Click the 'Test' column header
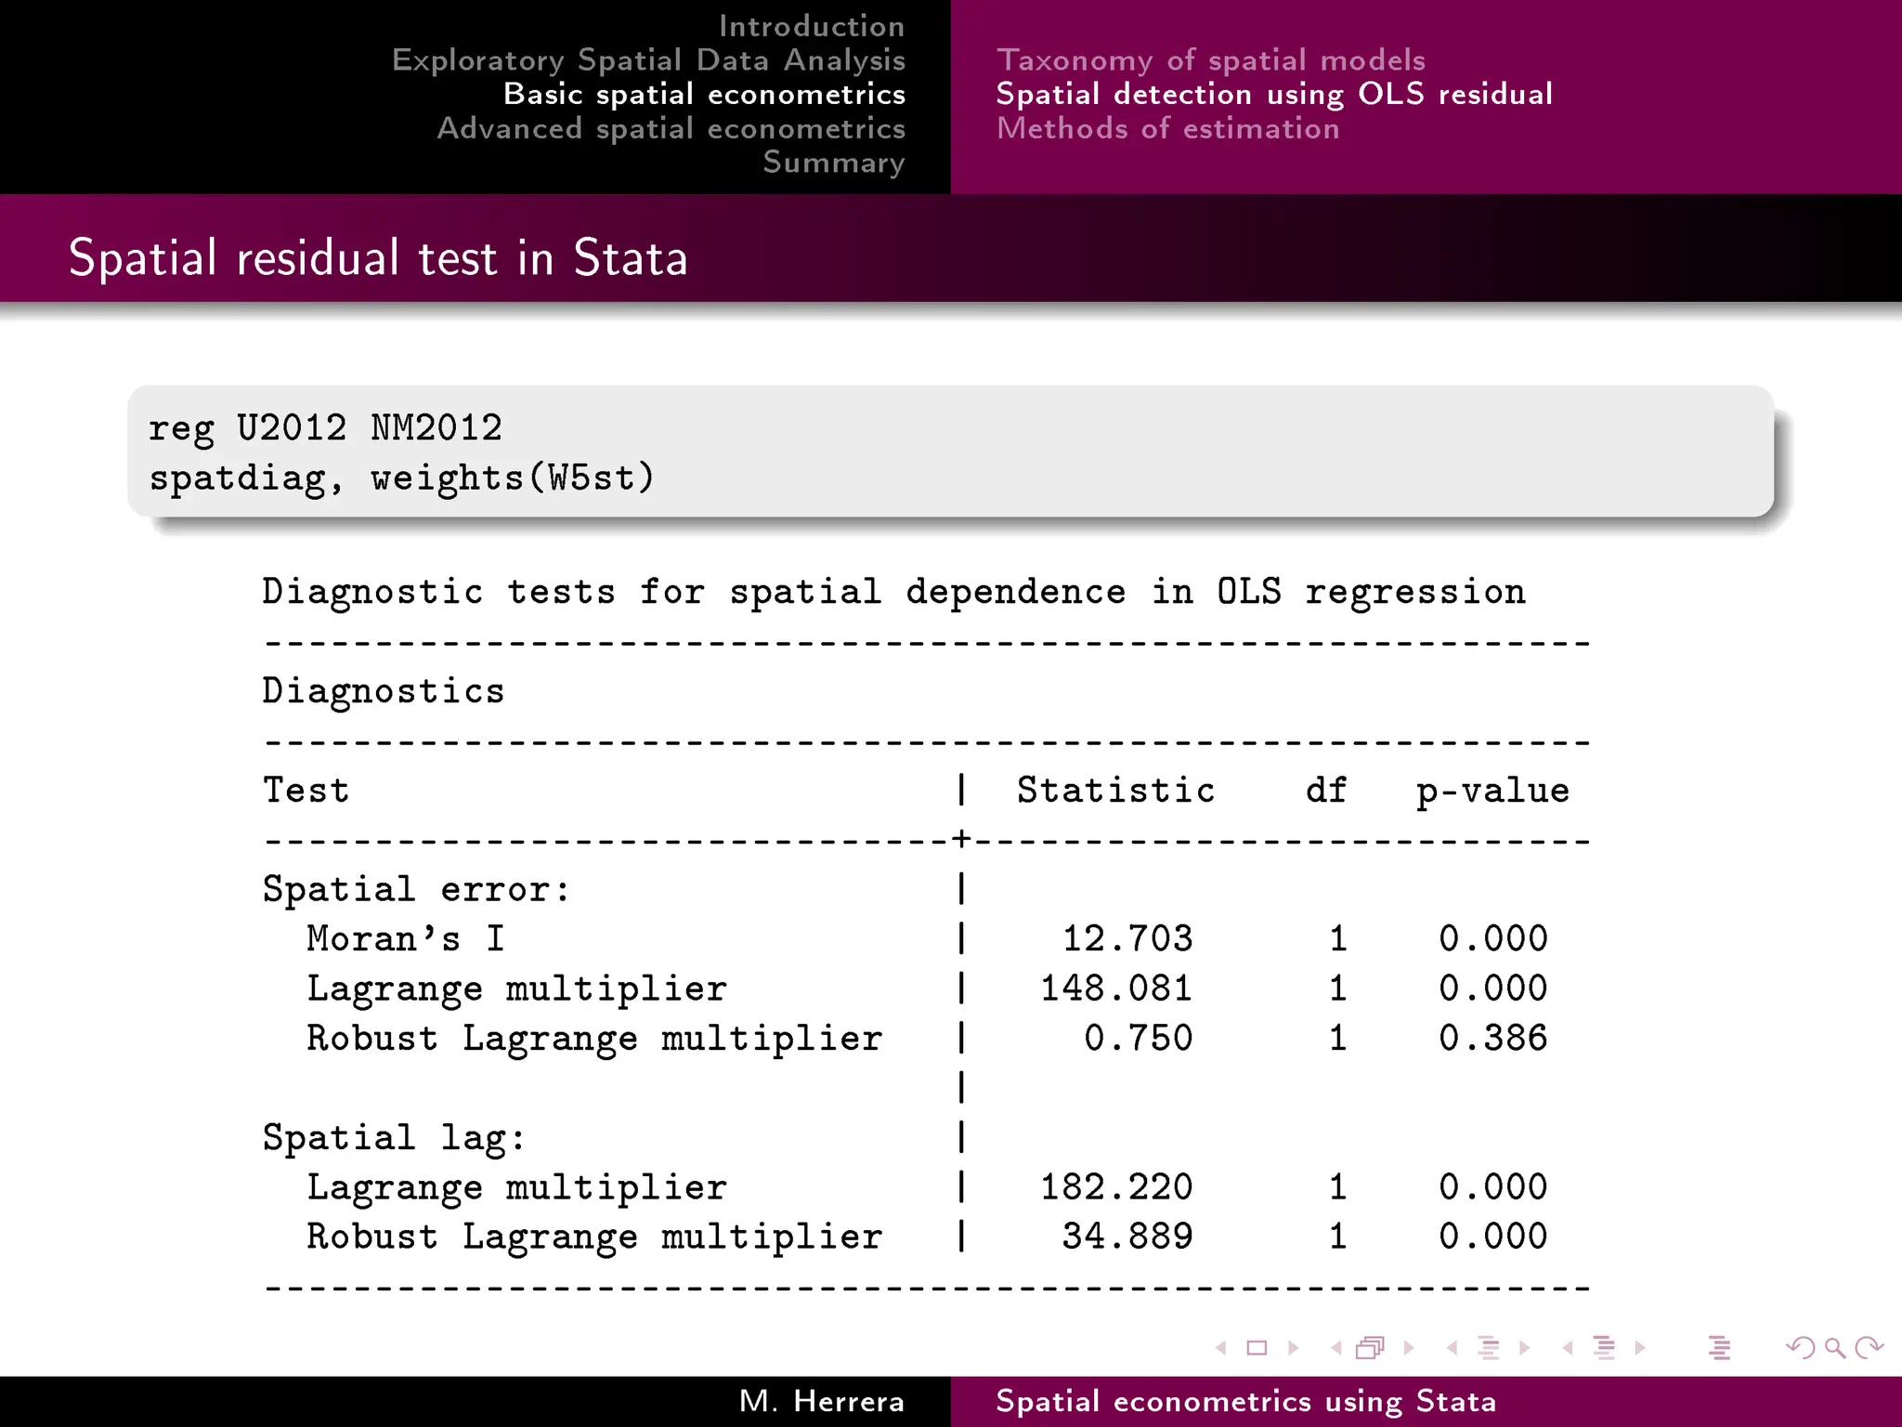Image resolution: width=1902 pixels, height=1427 pixels. [306, 791]
